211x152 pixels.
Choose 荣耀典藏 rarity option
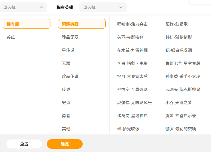81,24
